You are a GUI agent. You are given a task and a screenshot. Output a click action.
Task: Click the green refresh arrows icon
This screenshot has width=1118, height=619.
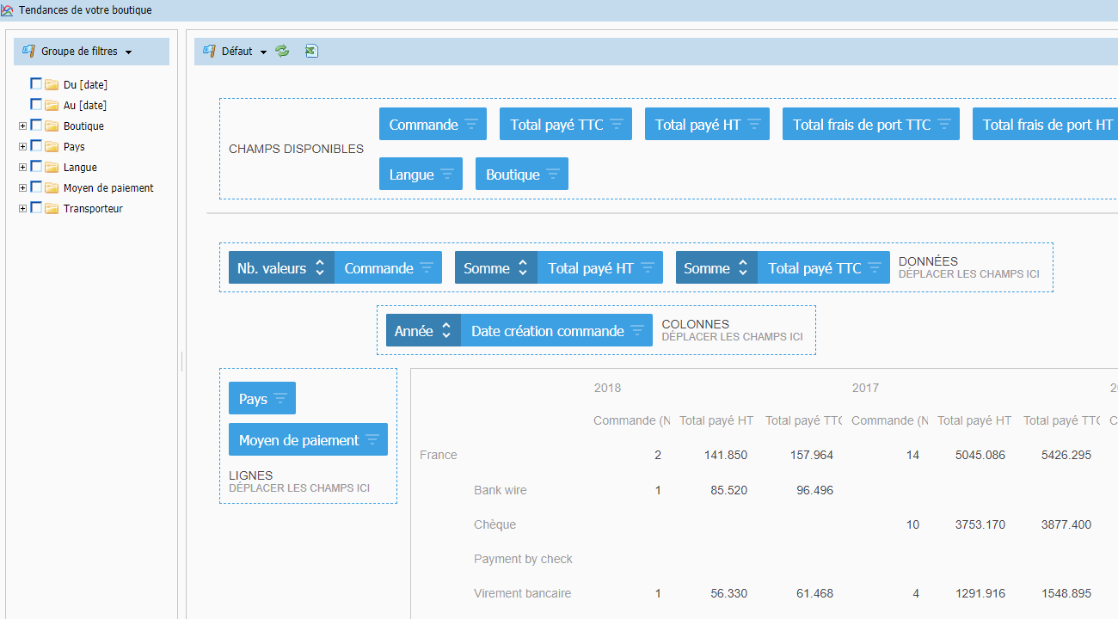pos(282,52)
